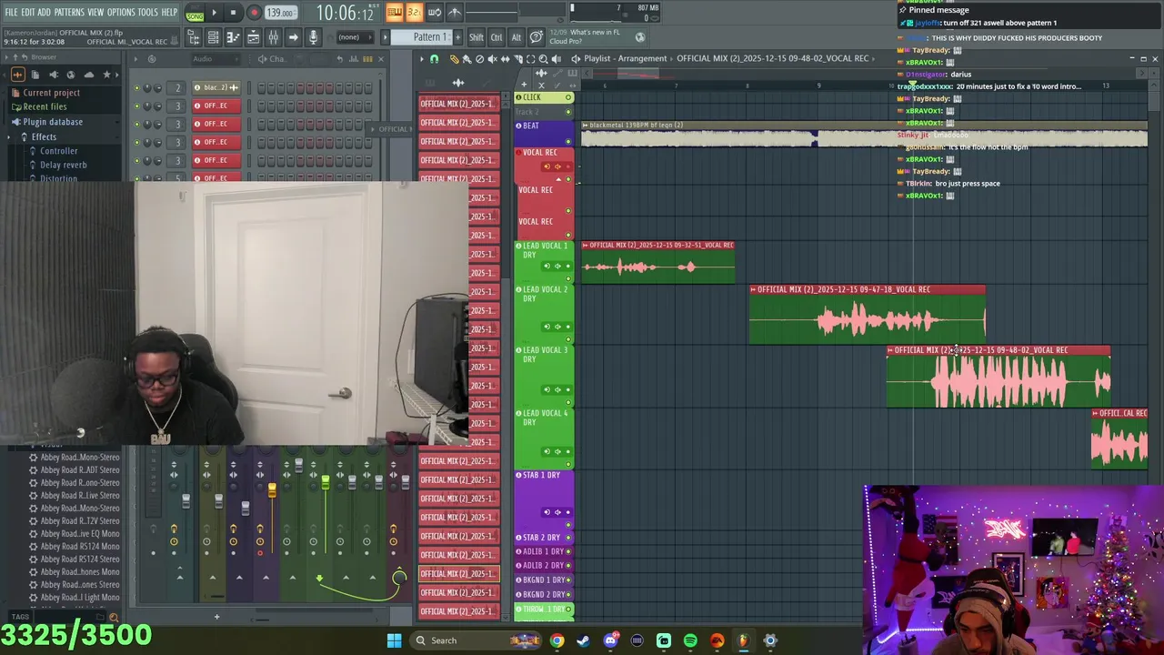Select the Select tool in Playlist
This screenshot has height=655, width=1164.
coord(530,59)
